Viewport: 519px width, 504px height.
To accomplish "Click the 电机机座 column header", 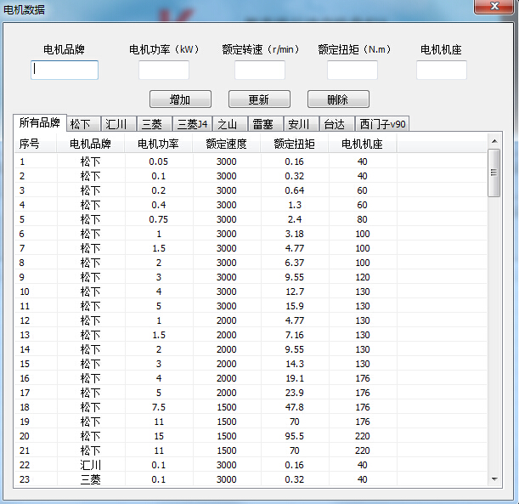I will (x=362, y=144).
